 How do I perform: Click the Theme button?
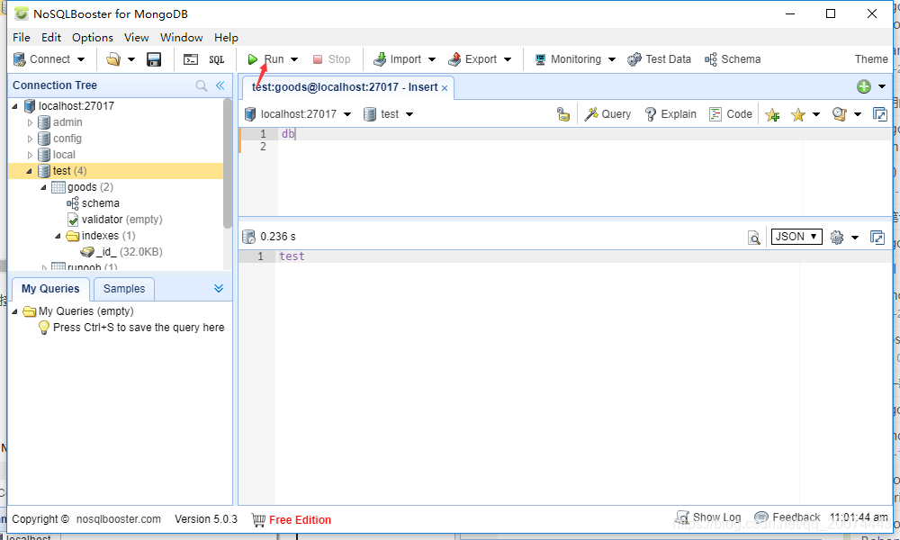click(870, 59)
